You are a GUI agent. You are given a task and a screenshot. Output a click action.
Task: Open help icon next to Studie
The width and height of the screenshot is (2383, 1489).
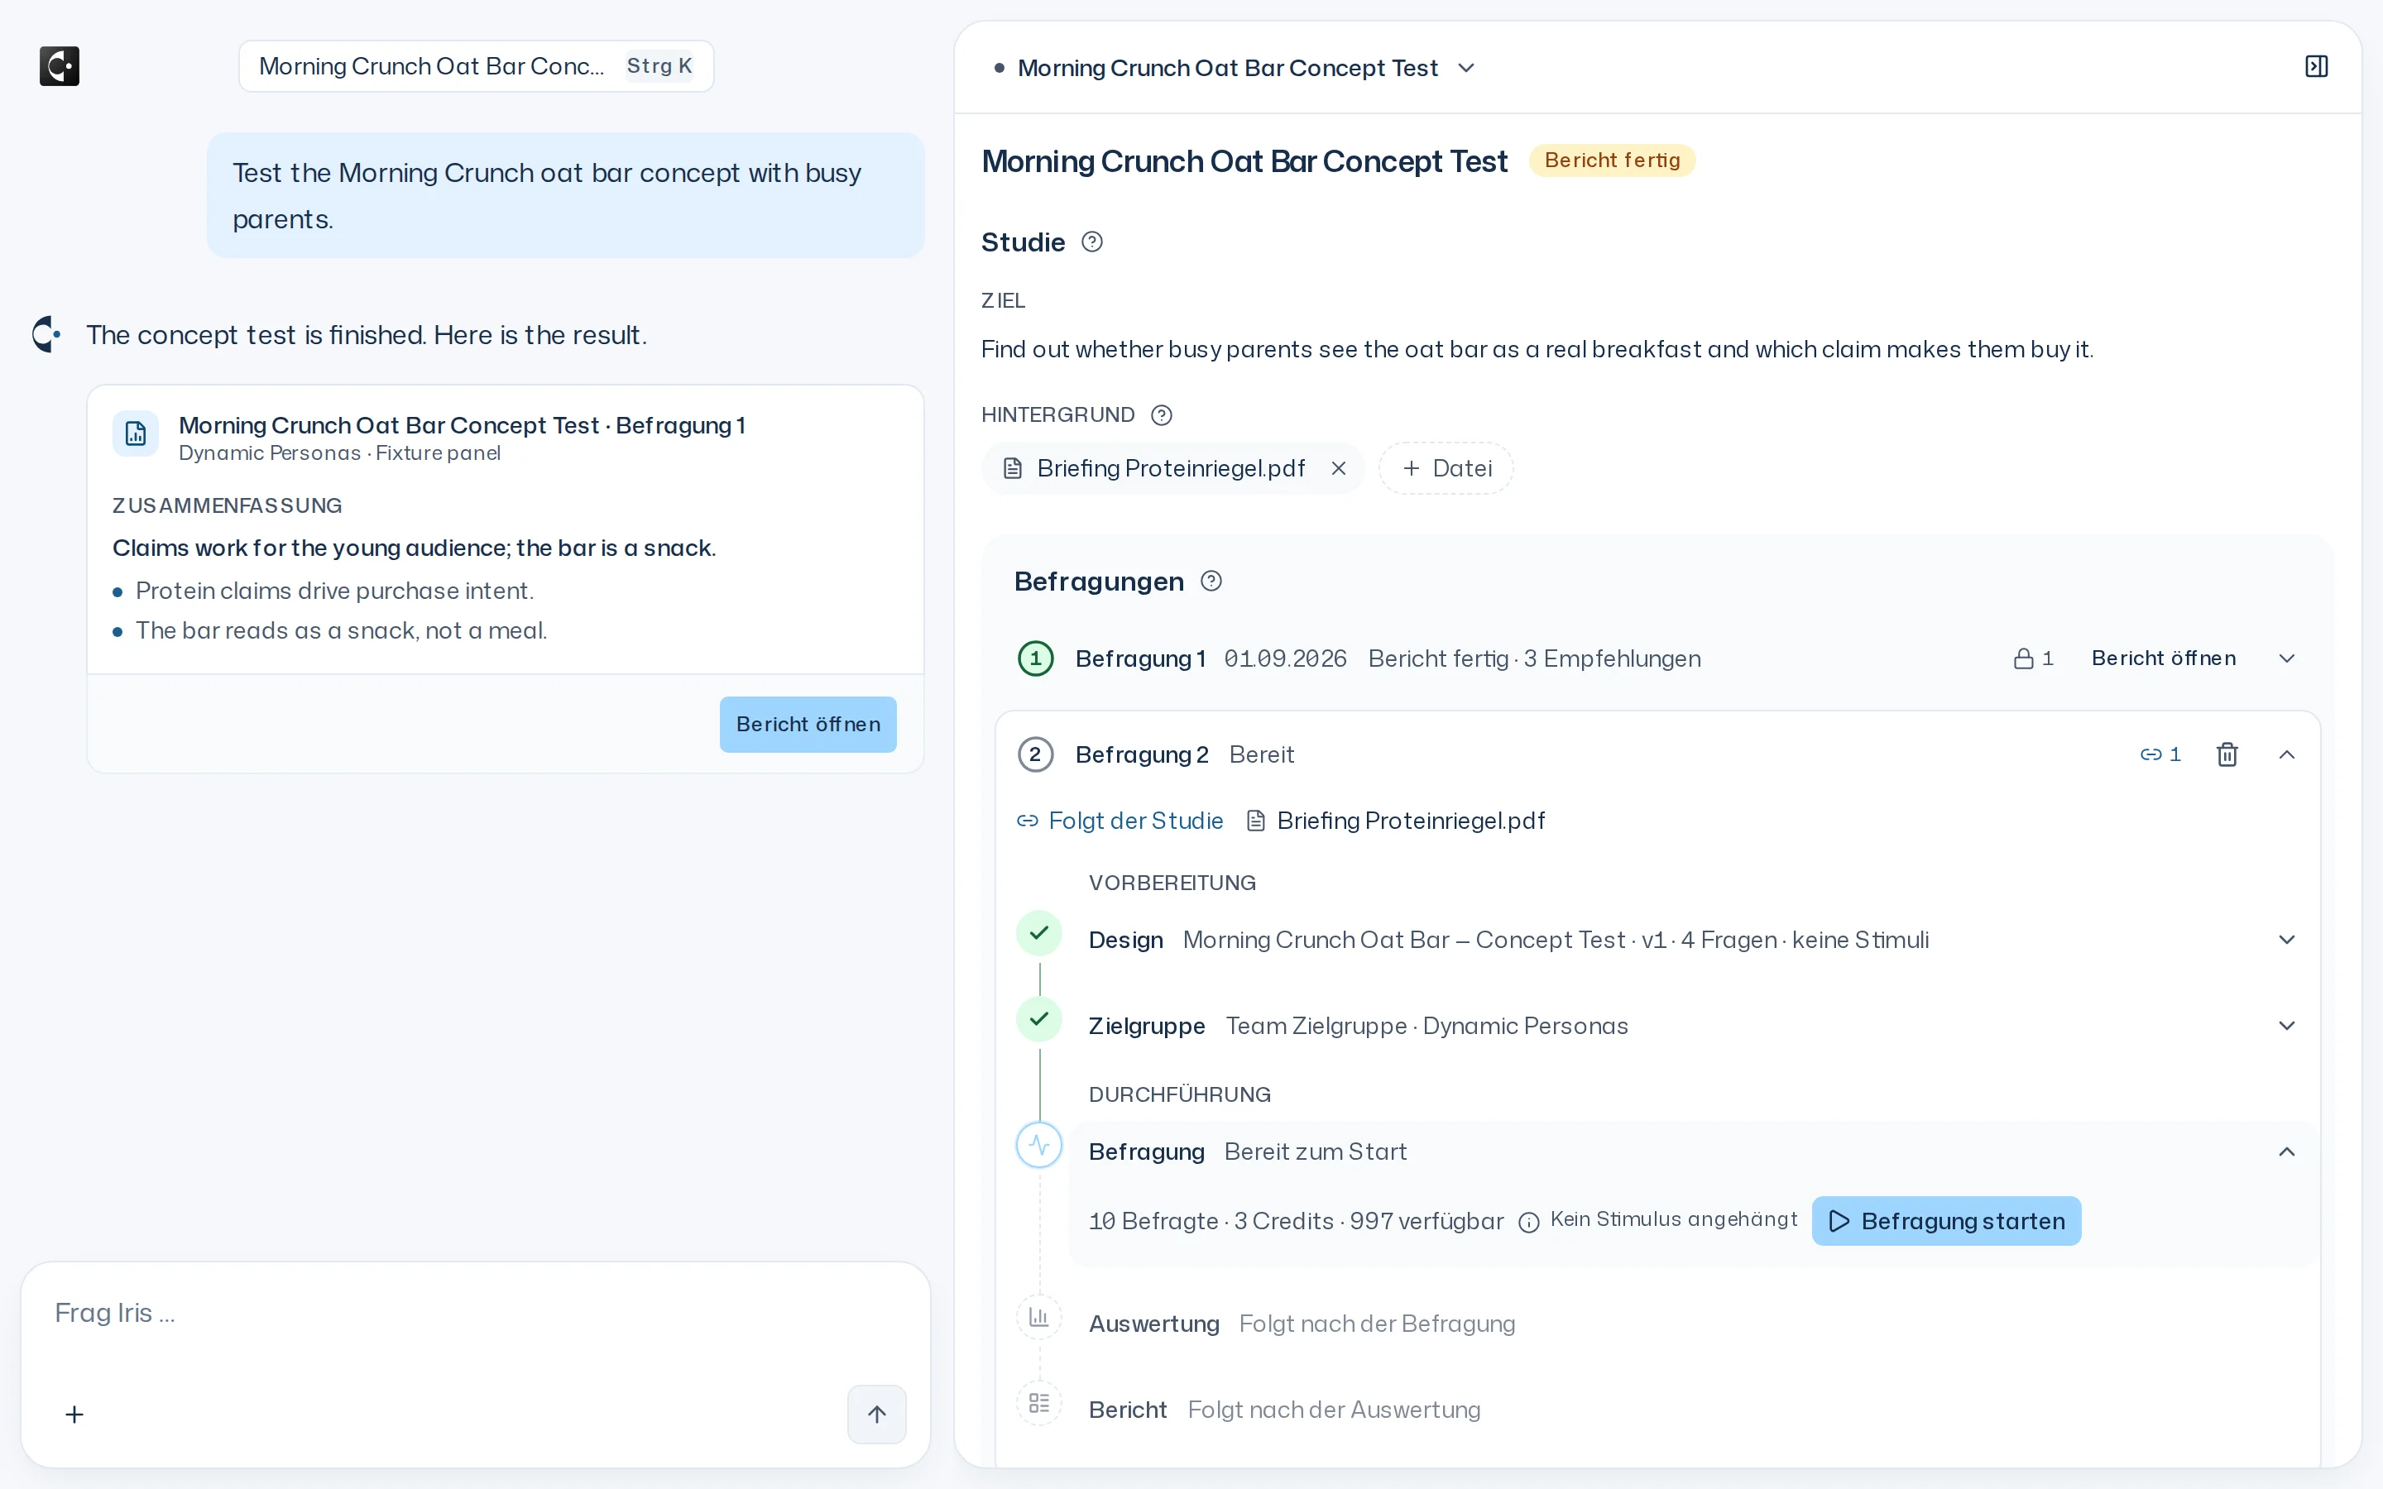(1092, 242)
